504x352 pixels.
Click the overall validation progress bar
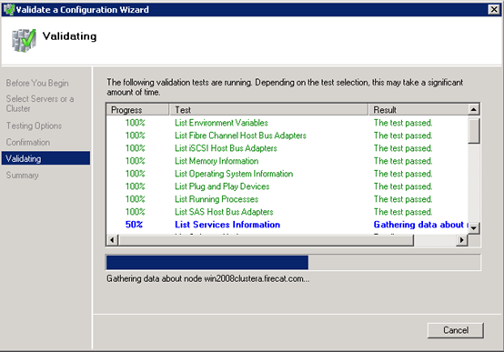tap(293, 262)
